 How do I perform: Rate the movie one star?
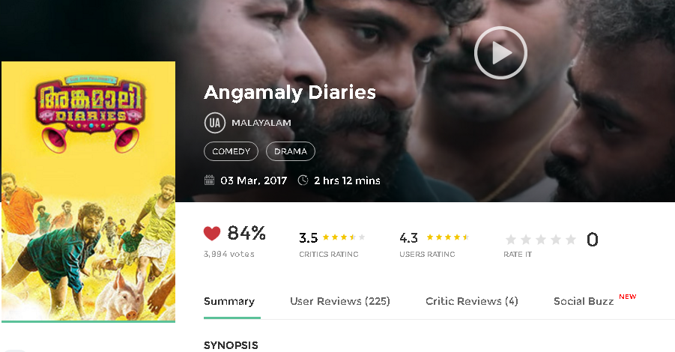510,239
